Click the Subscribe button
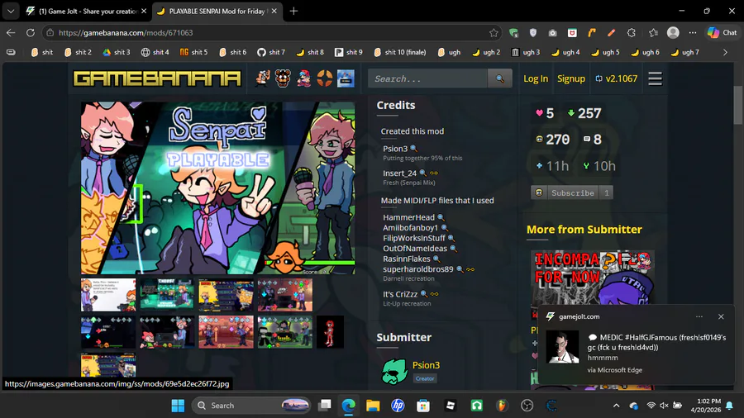 click(572, 192)
